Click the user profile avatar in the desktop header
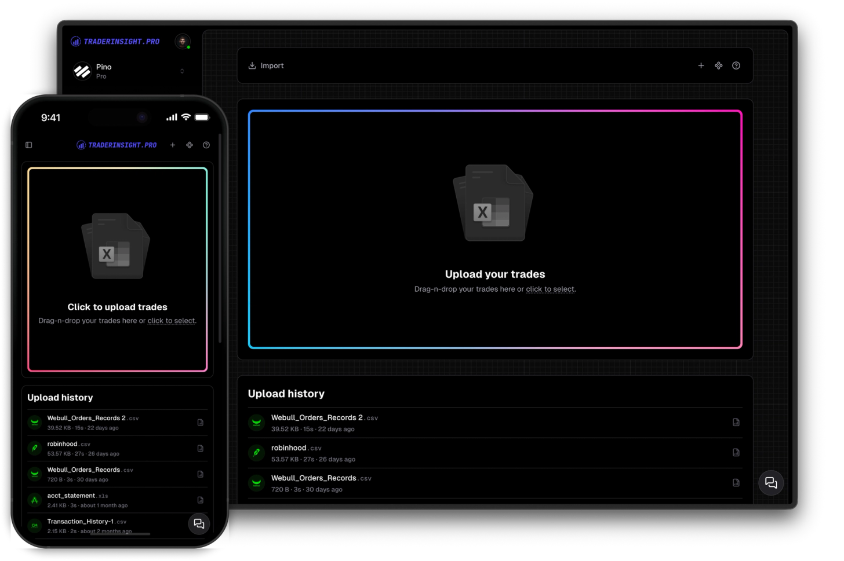Image resolution: width=844 pixels, height=561 pixels. [183, 41]
